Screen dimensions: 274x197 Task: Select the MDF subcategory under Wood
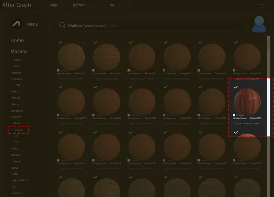coord(16,136)
